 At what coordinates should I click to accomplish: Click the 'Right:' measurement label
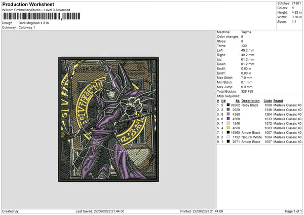(221, 55)
